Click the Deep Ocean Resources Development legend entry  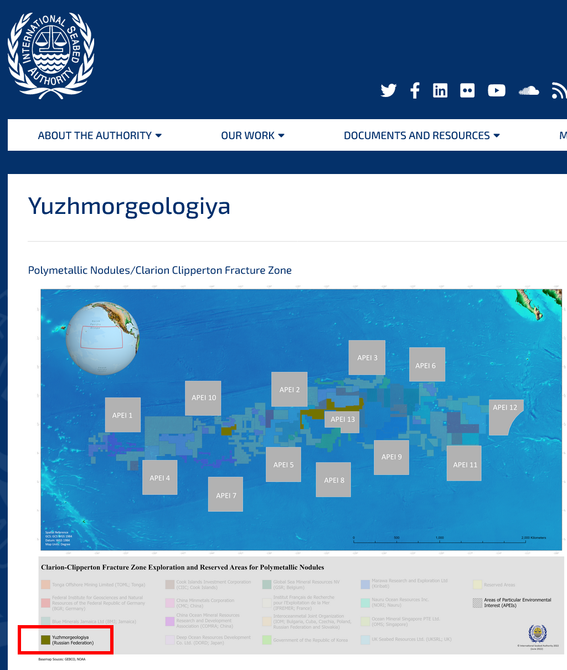tap(208, 640)
